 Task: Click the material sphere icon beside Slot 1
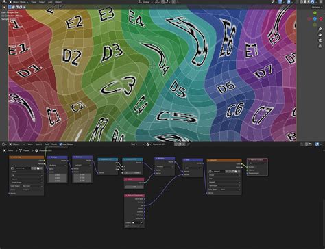pos(148,144)
